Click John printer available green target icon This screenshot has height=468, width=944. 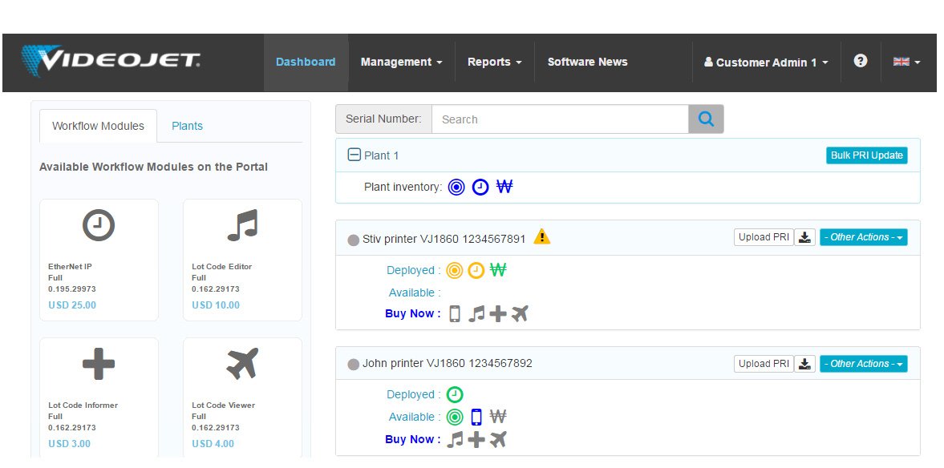pyautogui.click(x=455, y=417)
